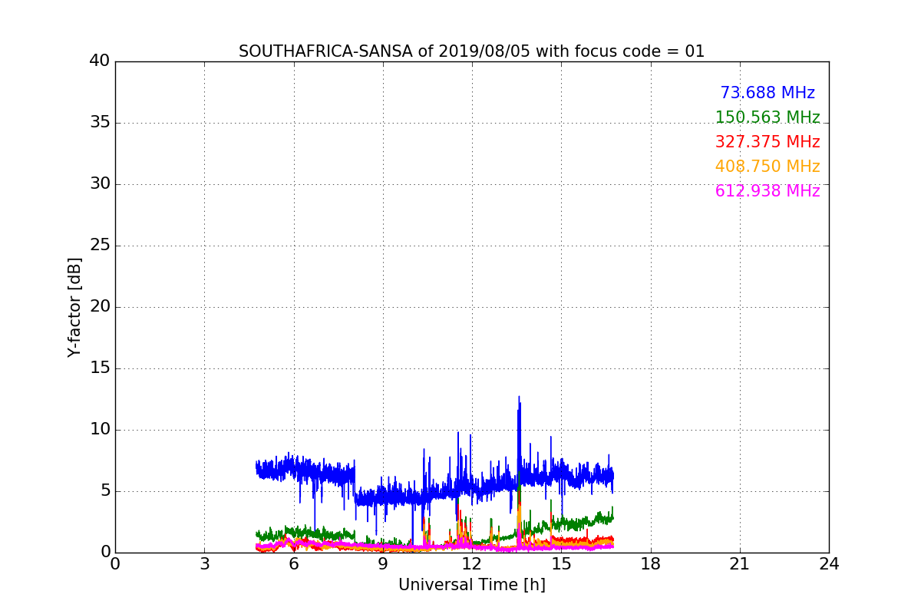Click y-axis tick value 25

[x=100, y=246]
